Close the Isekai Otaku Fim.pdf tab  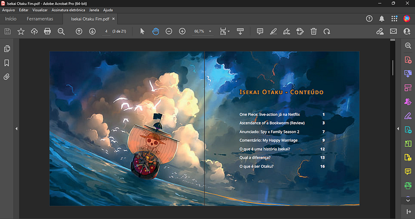coord(113,19)
